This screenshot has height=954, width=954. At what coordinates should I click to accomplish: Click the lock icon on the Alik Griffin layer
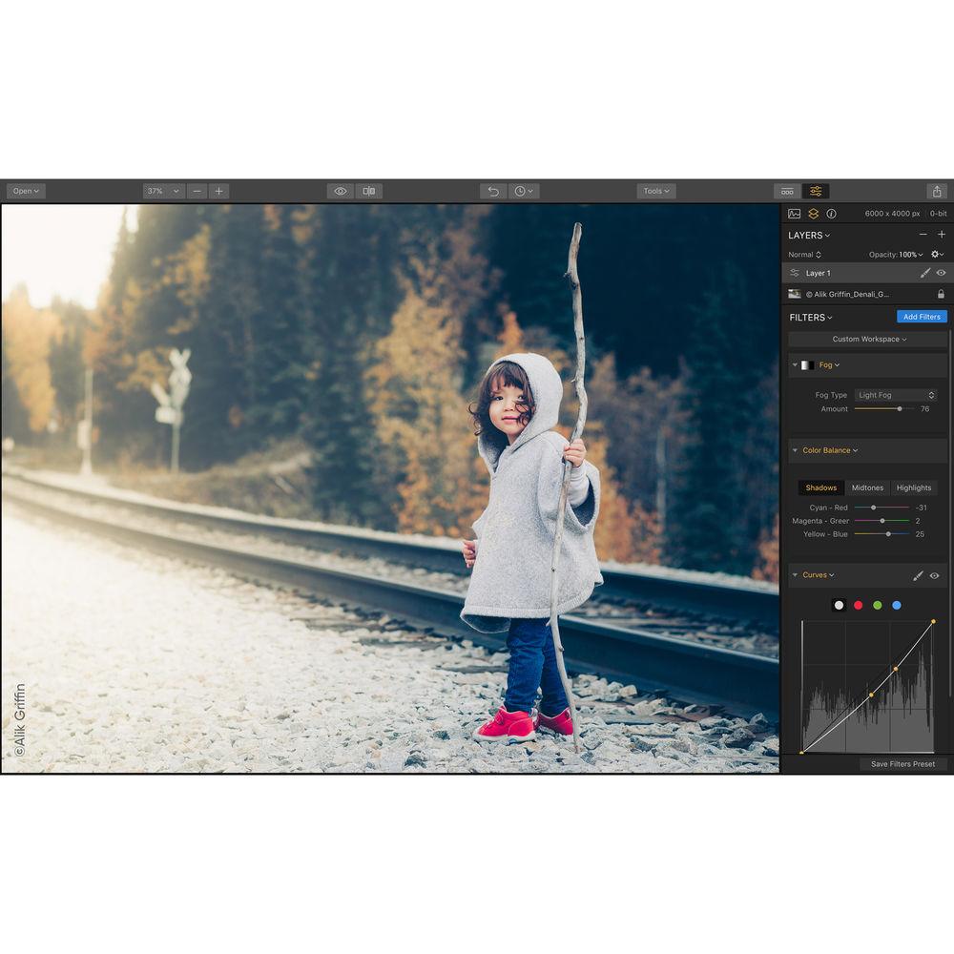tap(943, 295)
